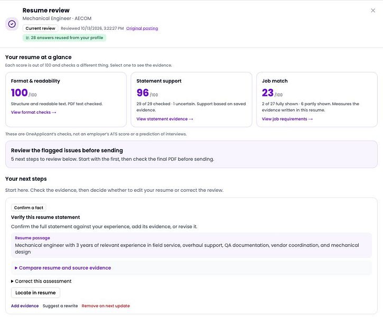Click the Your resume at a glance heading
Screen dimensions: 383x317
(x=39, y=57)
